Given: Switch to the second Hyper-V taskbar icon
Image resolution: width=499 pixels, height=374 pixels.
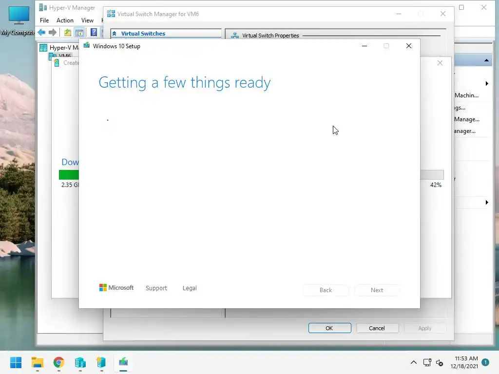Looking at the screenshot, I should (101, 362).
